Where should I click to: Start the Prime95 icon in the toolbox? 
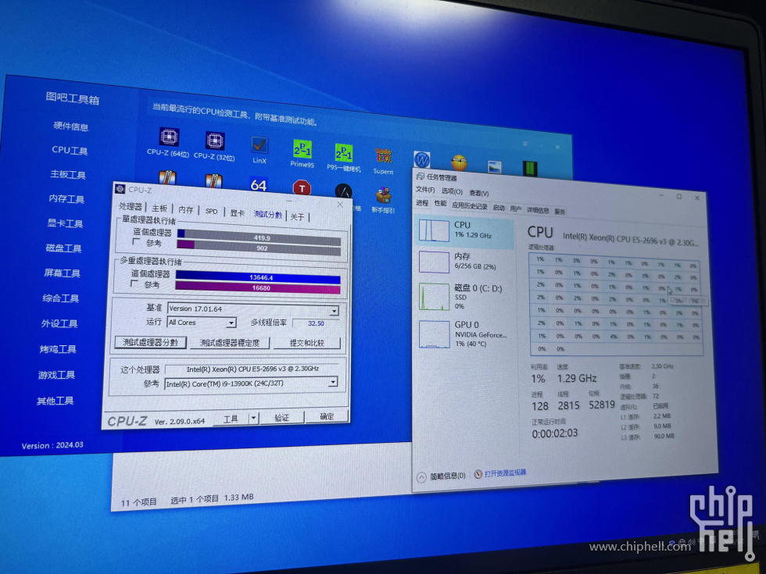302,149
